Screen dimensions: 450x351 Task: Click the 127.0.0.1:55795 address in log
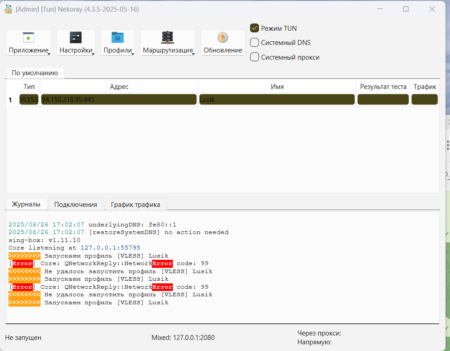(x=110, y=247)
